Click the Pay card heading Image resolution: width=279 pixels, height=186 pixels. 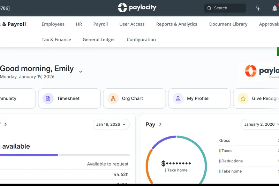pyautogui.click(x=150, y=124)
